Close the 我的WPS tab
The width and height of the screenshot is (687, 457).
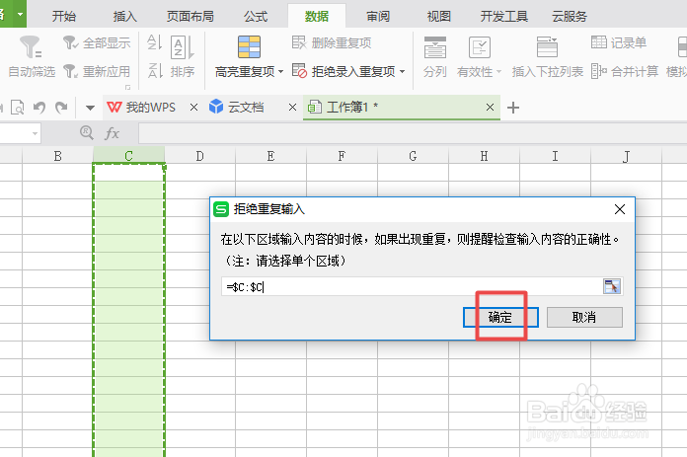(x=193, y=107)
